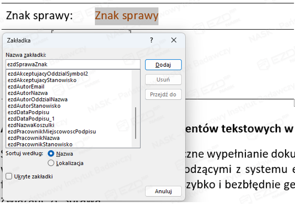Screen dimensions: 295x204
Task: Select the Nazwa sort radio button
Action: pos(51,154)
